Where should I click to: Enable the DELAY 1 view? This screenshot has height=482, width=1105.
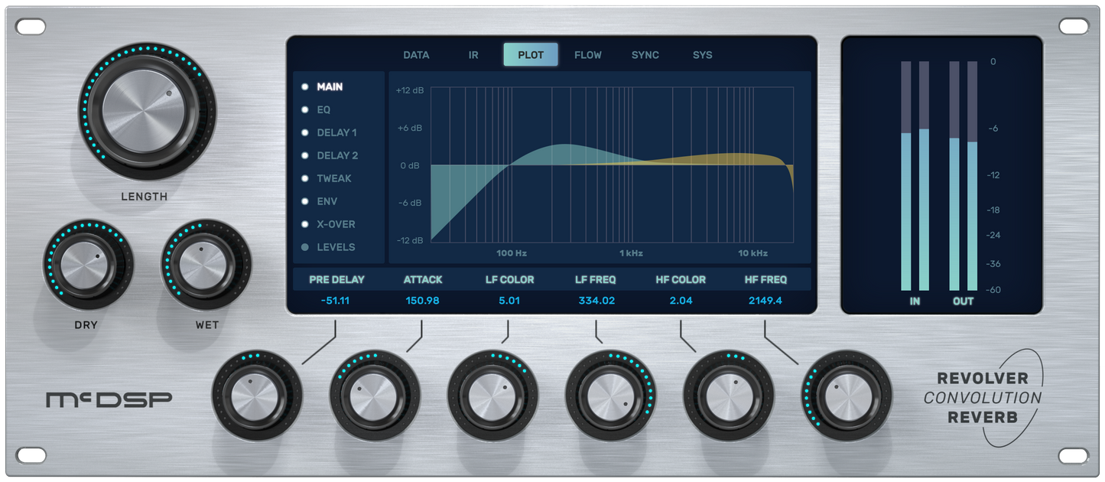[x=336, y=132]
